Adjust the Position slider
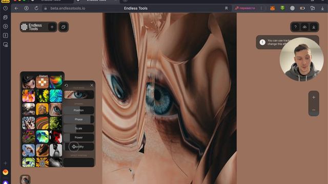 coord(78,110)
